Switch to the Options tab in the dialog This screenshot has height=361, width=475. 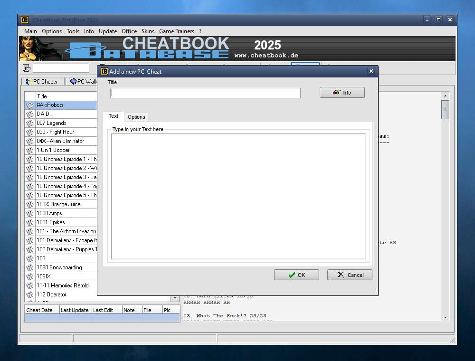point(136,117)
